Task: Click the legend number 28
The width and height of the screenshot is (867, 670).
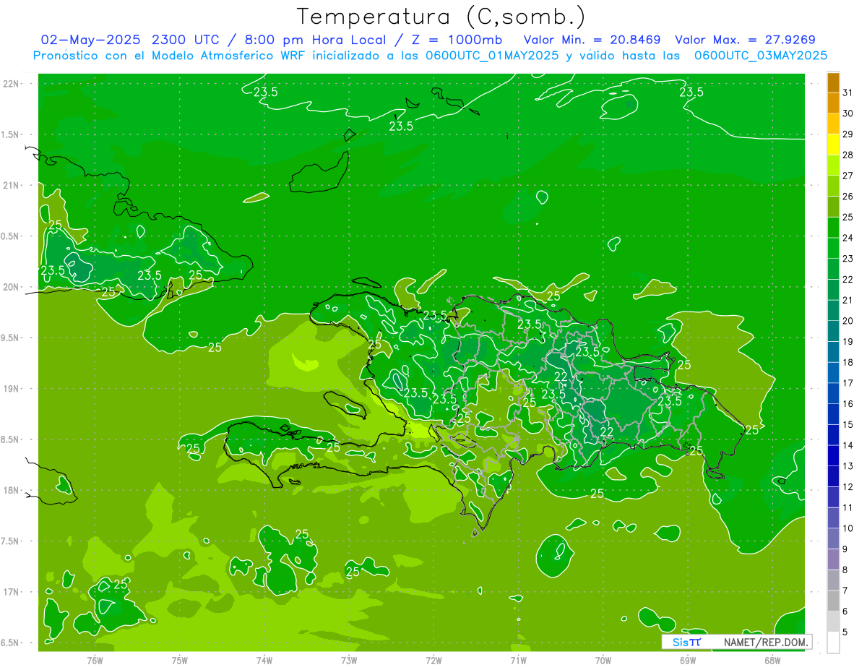Action: 847,155
